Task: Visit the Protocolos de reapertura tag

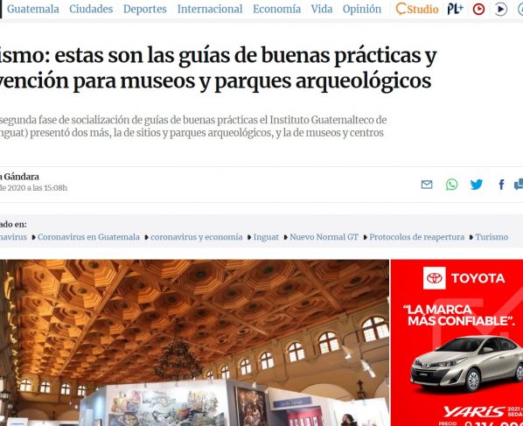Action: tap(416, 237)
